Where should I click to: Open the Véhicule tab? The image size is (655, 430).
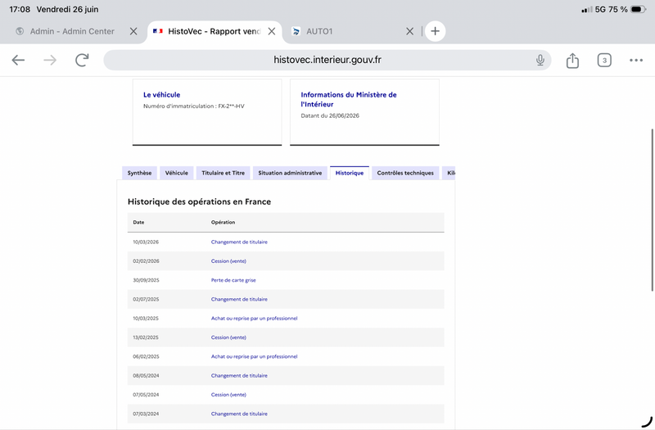[176, 173]
